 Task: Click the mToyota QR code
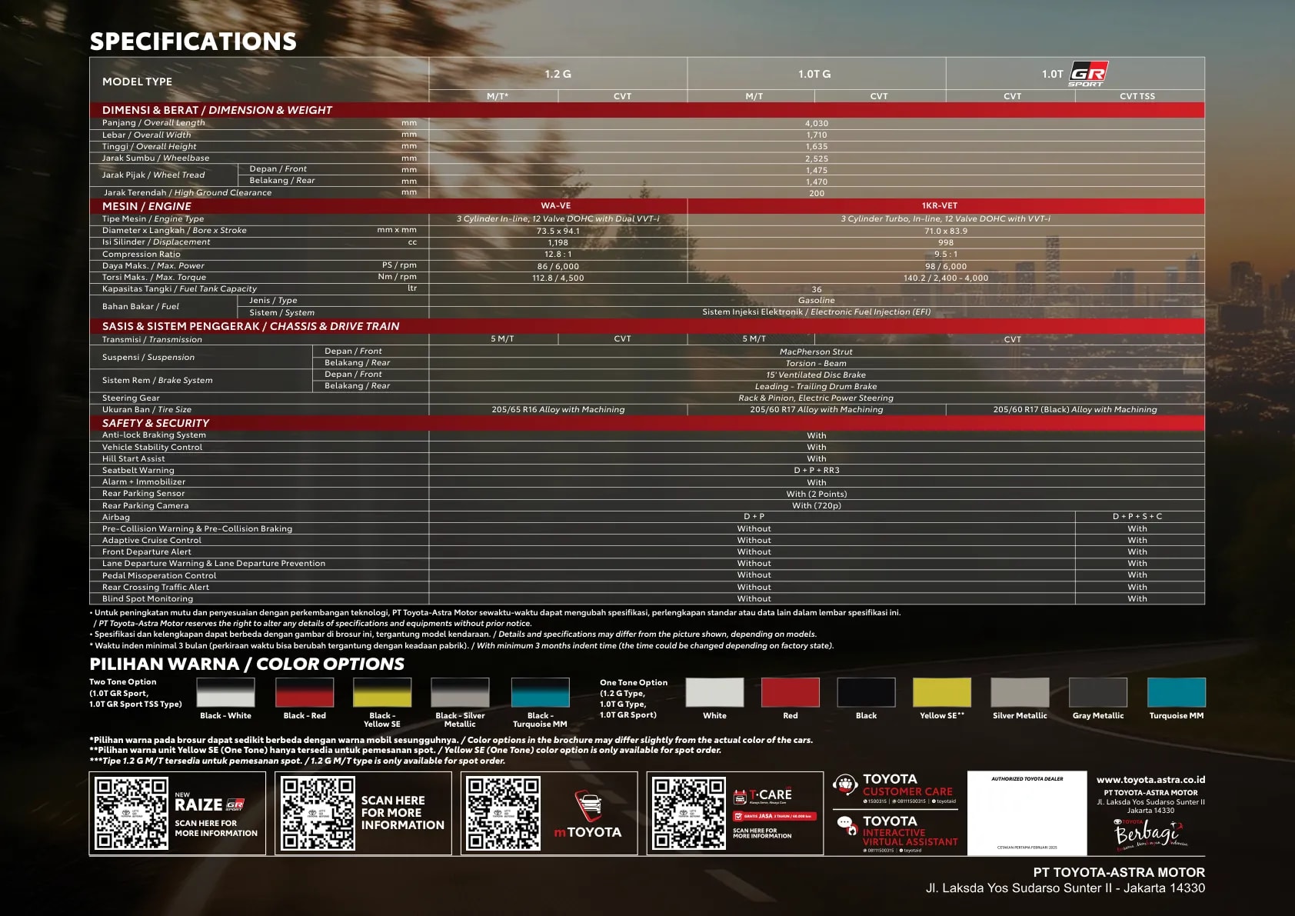pyautogui.click(x=504, y=813)
